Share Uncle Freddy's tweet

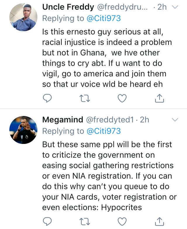tap(159, 99)
